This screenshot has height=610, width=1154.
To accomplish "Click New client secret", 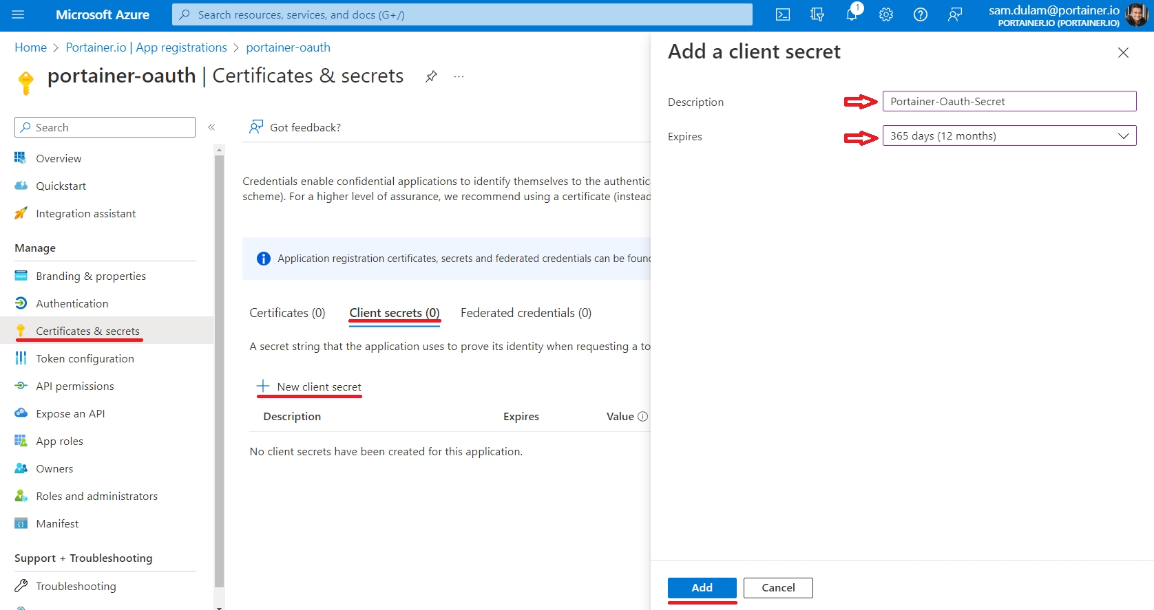I will (309, 386).
